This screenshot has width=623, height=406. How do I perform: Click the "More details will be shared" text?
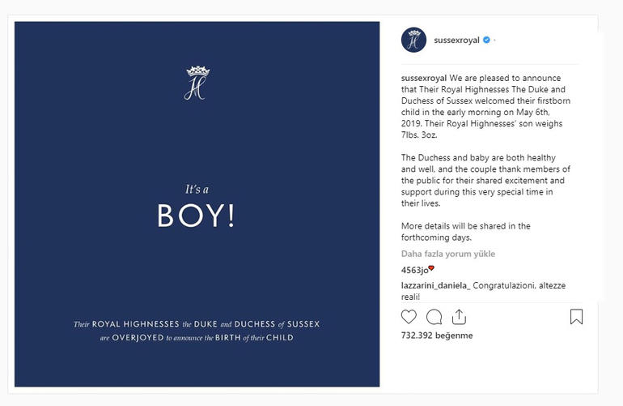point(466,231)
